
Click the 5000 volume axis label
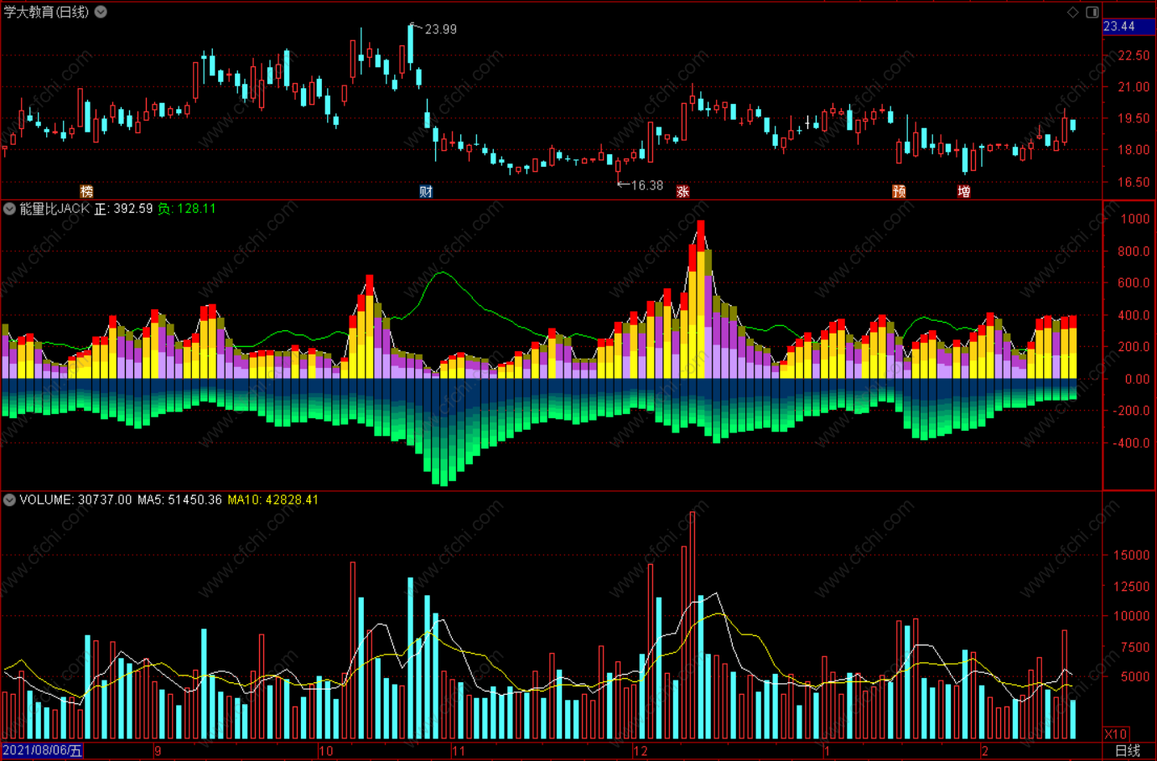1135,676
